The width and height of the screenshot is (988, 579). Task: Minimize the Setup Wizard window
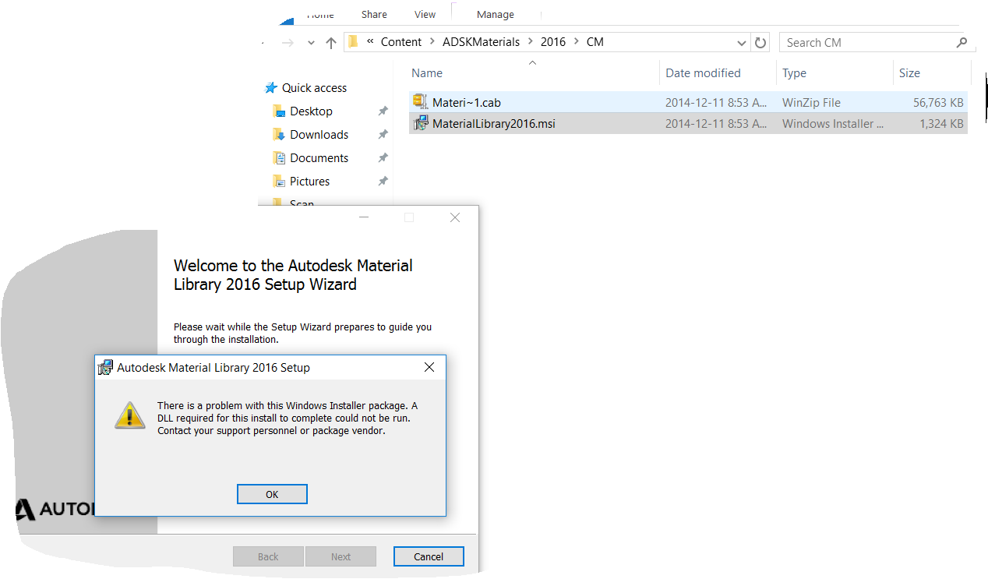(x=364, y=218)
